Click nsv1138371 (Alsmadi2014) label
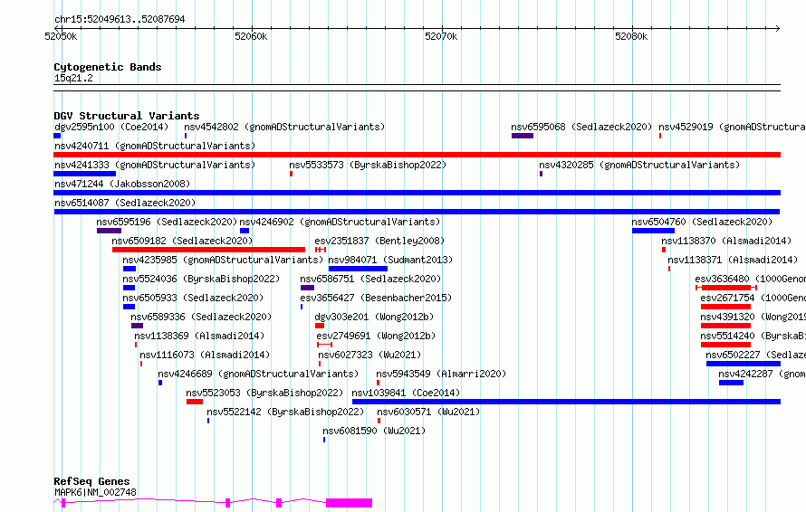Screen dimensions: 806x512 (733, 260)
